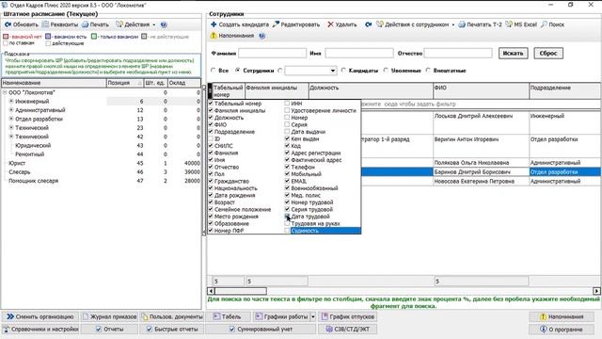The height and width of the screenshot is (339, 602).
Task: Select the Слесарь row in staffing tree
Action: click(x=101, y=171)
